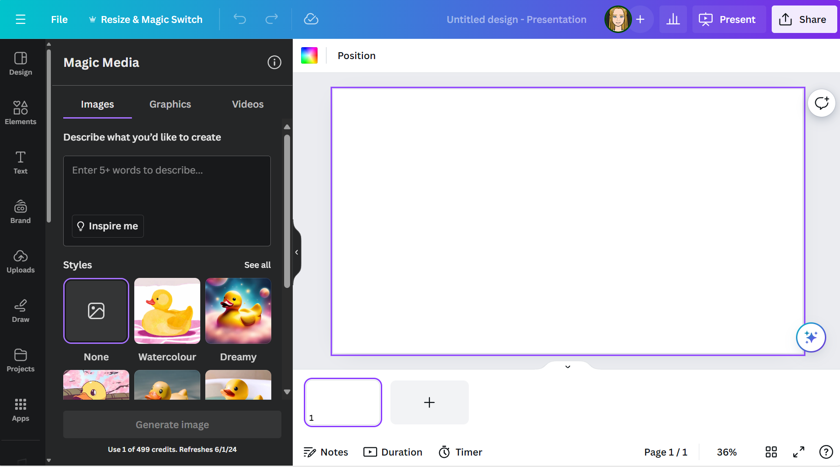The width and height of the screenshot is (840, 467).
Task: Open the Draw sidebar panel
Action: pyautogui.click(x=21, y=311)
